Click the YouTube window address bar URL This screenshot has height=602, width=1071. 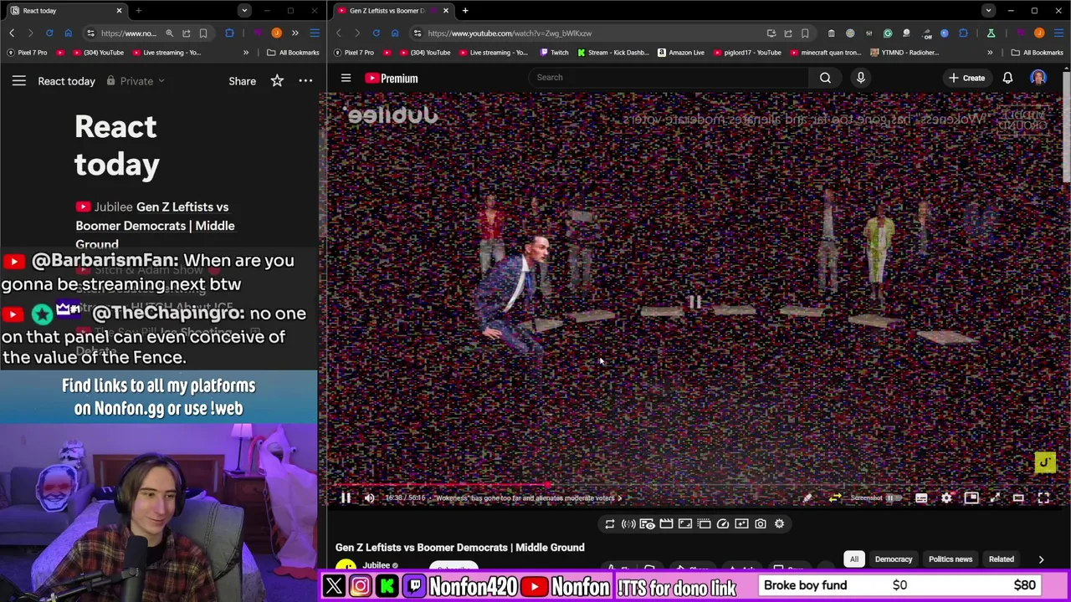coord(510,33)
